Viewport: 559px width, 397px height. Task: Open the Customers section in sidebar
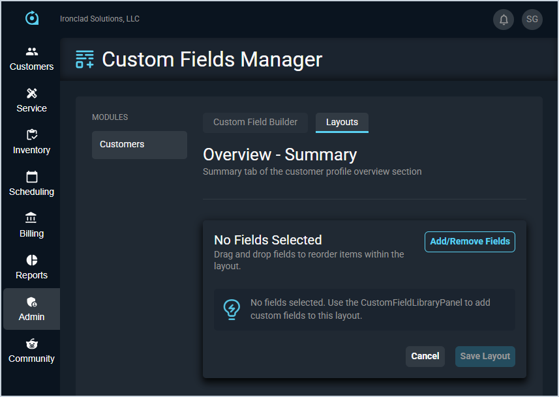(x=31, y=59)
